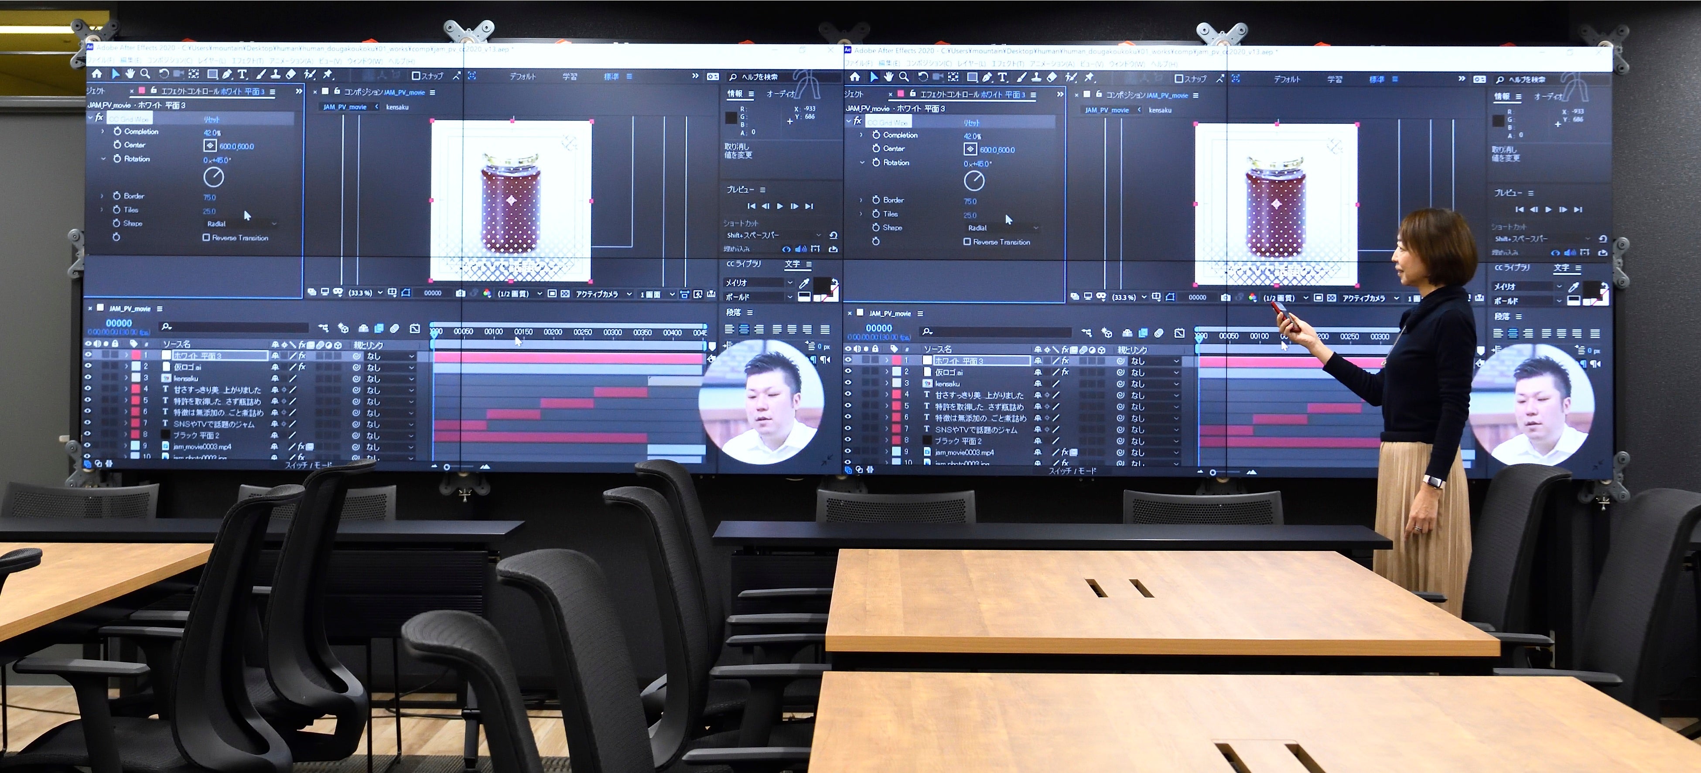1701x773 pixels.
Task: Toggle the スナップ checkbox on left screen
Action: (415, 76)
